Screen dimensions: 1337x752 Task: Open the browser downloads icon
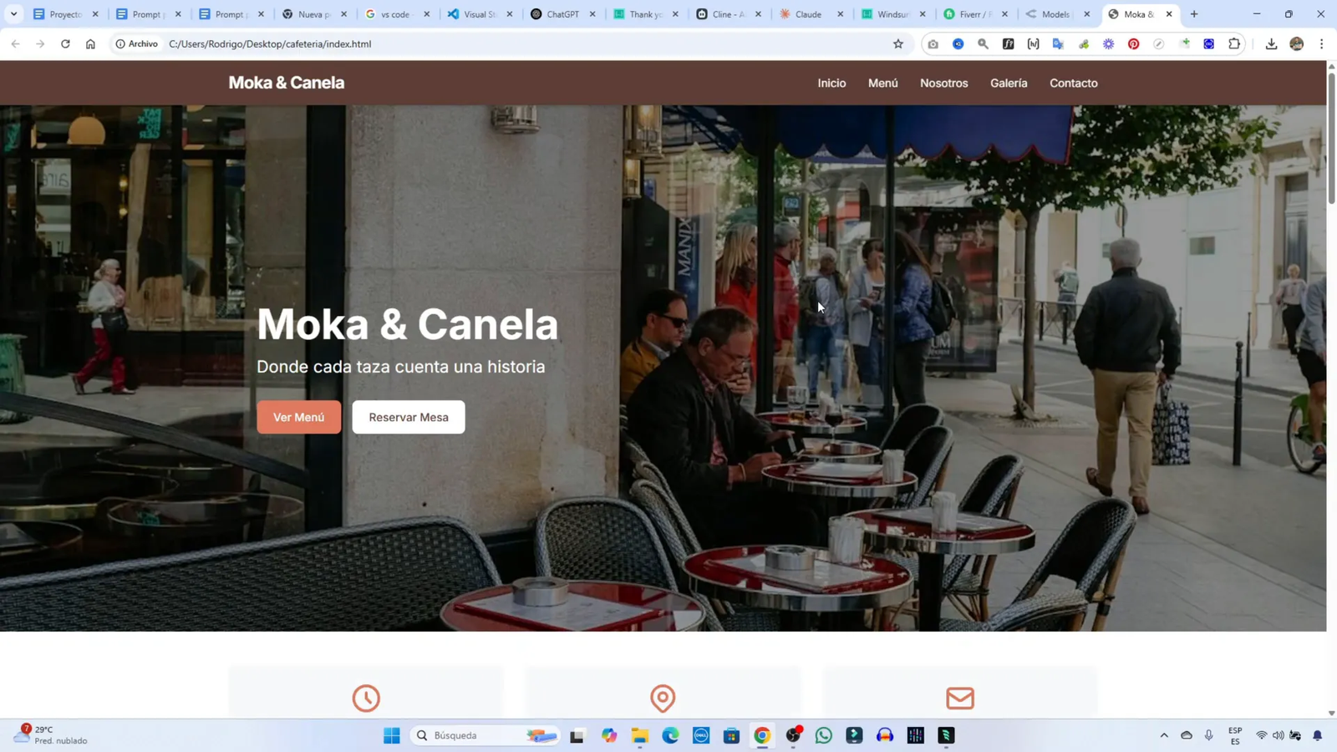point(1271,44)
